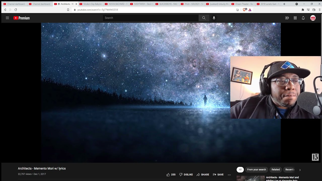
Task: Open a new browser tab
Action: coord(284,4)
